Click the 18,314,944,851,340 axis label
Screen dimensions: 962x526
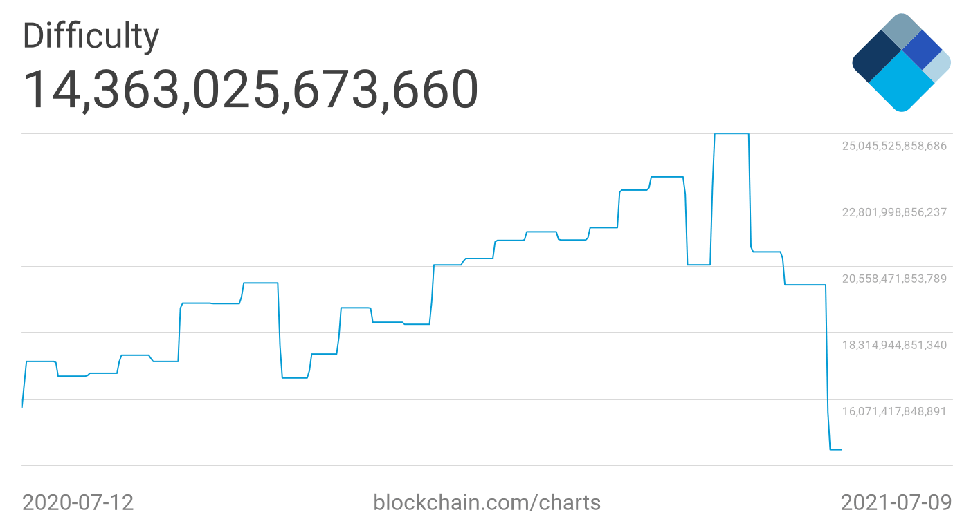click(893, 345)
